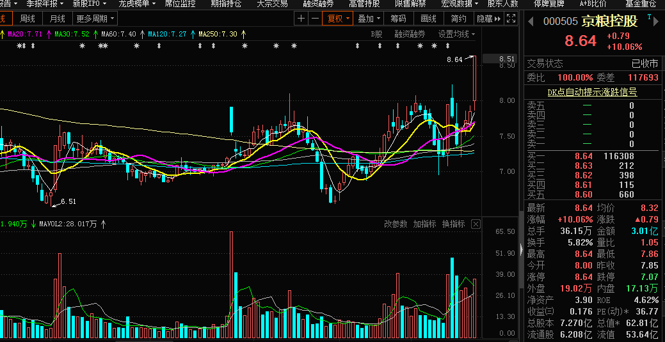
Task: Click the DK点自动提示涨跌信号 link
Action: pyautogui.click(x=592, y=92)
